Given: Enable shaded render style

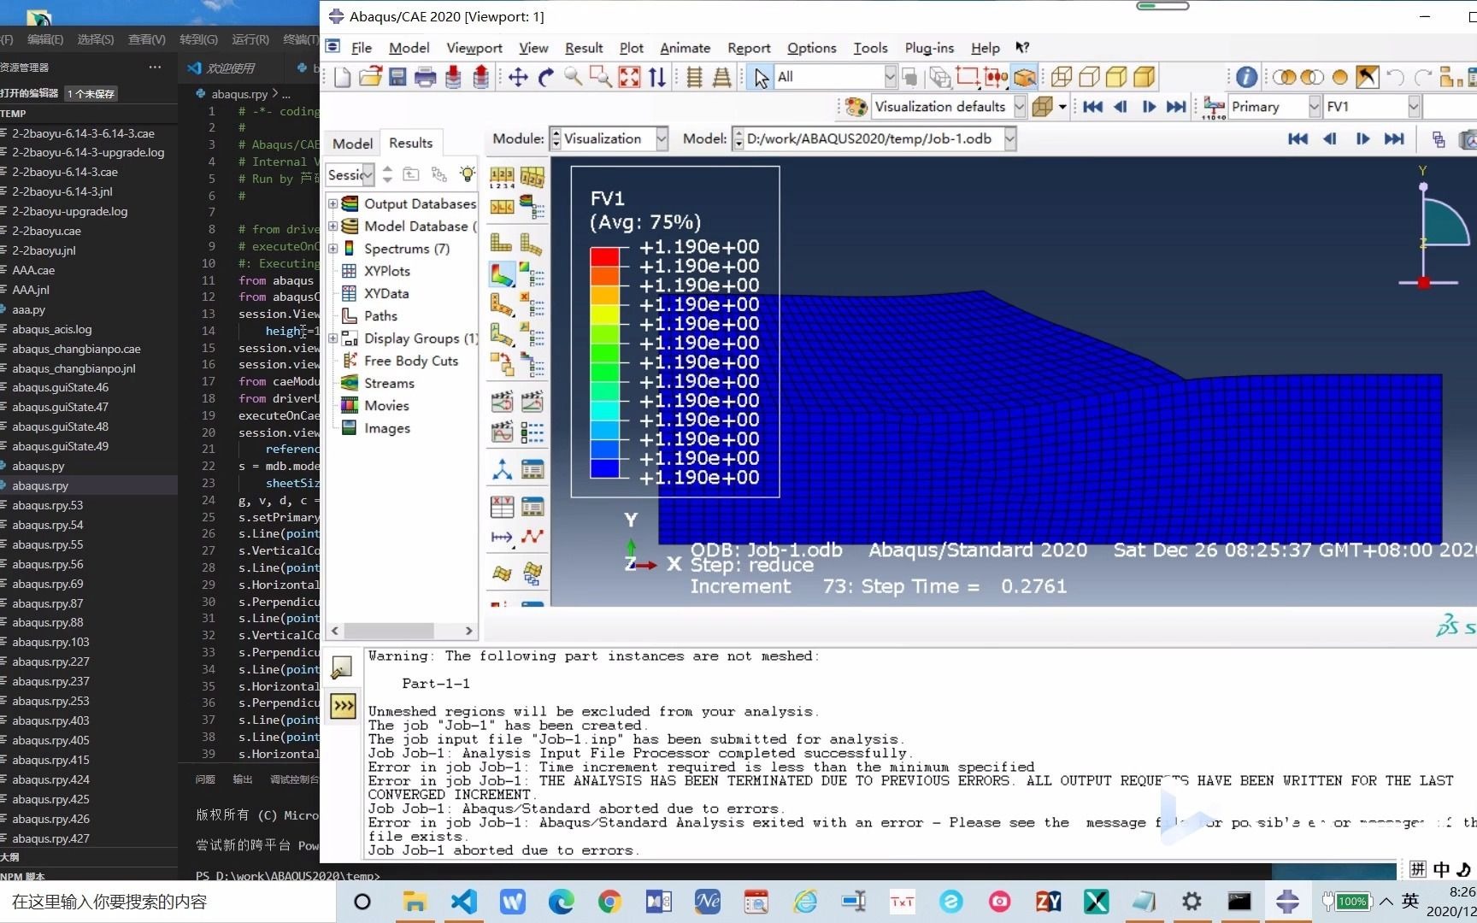Looking at the screenshot, I should pyautogui.click(x=1145, y=78).
